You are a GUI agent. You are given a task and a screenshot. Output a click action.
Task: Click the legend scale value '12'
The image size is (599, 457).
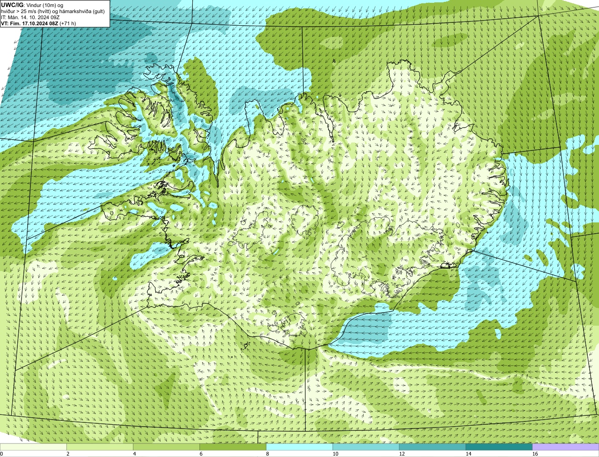pos(402,454)
